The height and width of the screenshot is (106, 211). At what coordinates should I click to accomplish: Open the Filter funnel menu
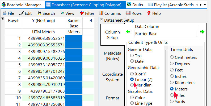click(x=82, y=13)
